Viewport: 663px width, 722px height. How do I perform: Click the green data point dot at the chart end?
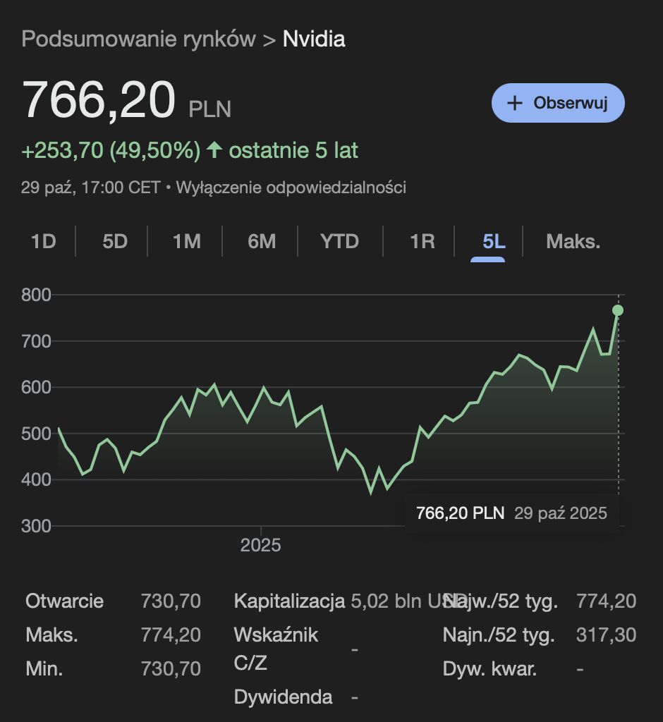point(618,310)
